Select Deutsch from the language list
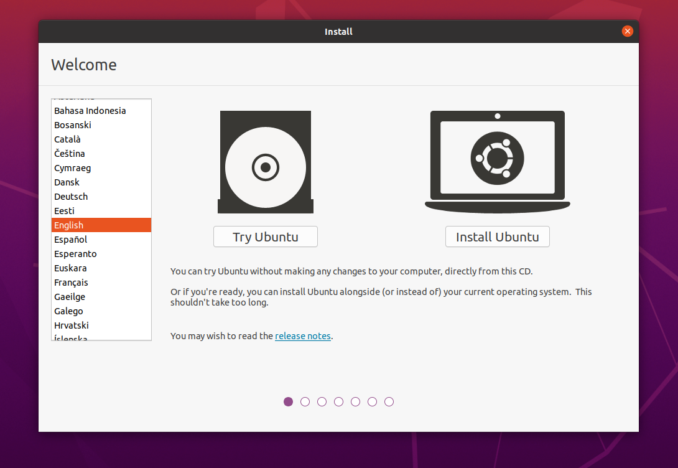Screen dimensions: 678x468 [x=70, y=196]
